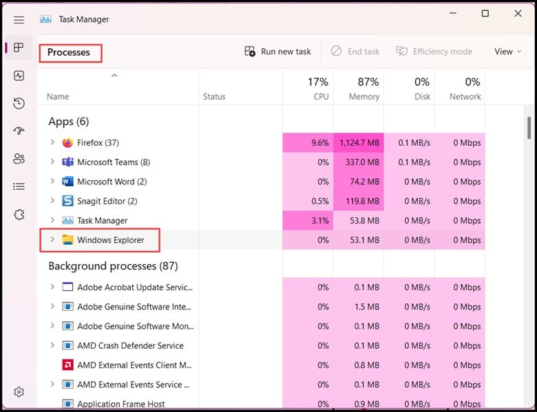Image resolution: width=537 pixels, height=412 pixels.
Task: Click Microsoft Word memory 74.2 MB
Action: (358, 182)
